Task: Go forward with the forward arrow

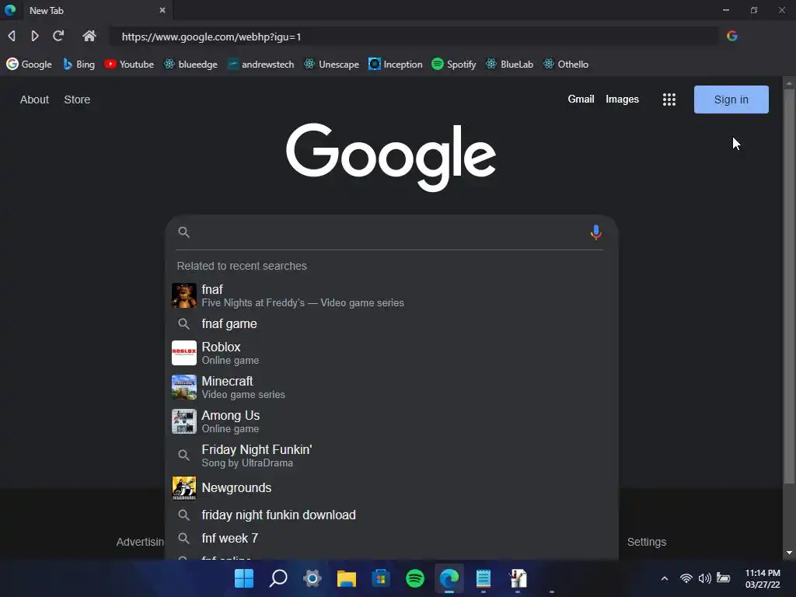Action: point(34,36)
